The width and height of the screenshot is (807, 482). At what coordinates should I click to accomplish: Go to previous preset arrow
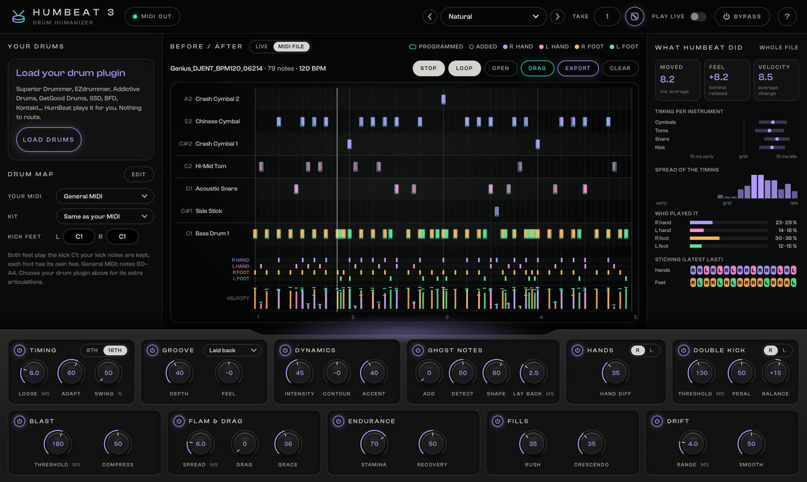[x=430, y=17]
